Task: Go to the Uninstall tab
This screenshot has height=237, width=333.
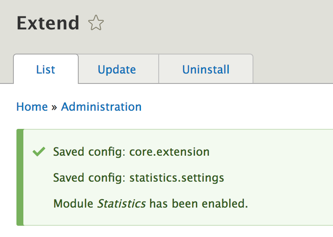Action: coord(206,69)
